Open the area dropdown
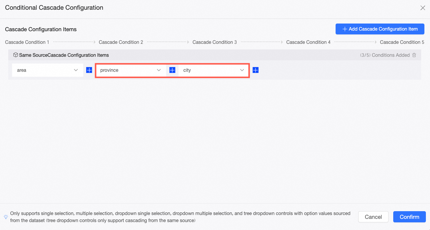 click(x=47, y=70)
